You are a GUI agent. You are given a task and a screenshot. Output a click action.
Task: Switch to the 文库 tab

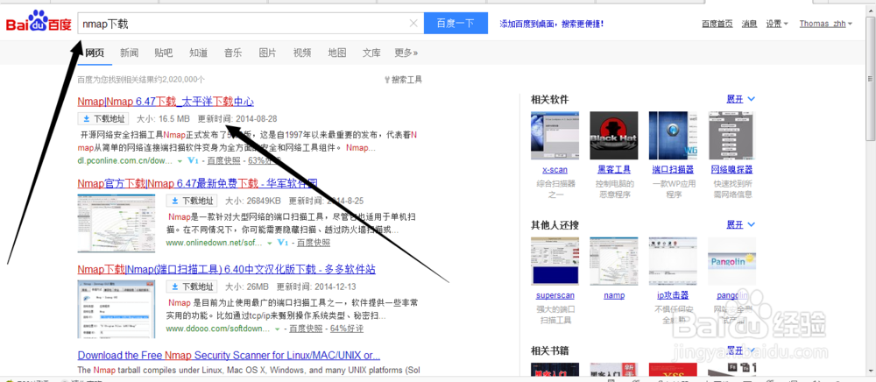(371, 53)
